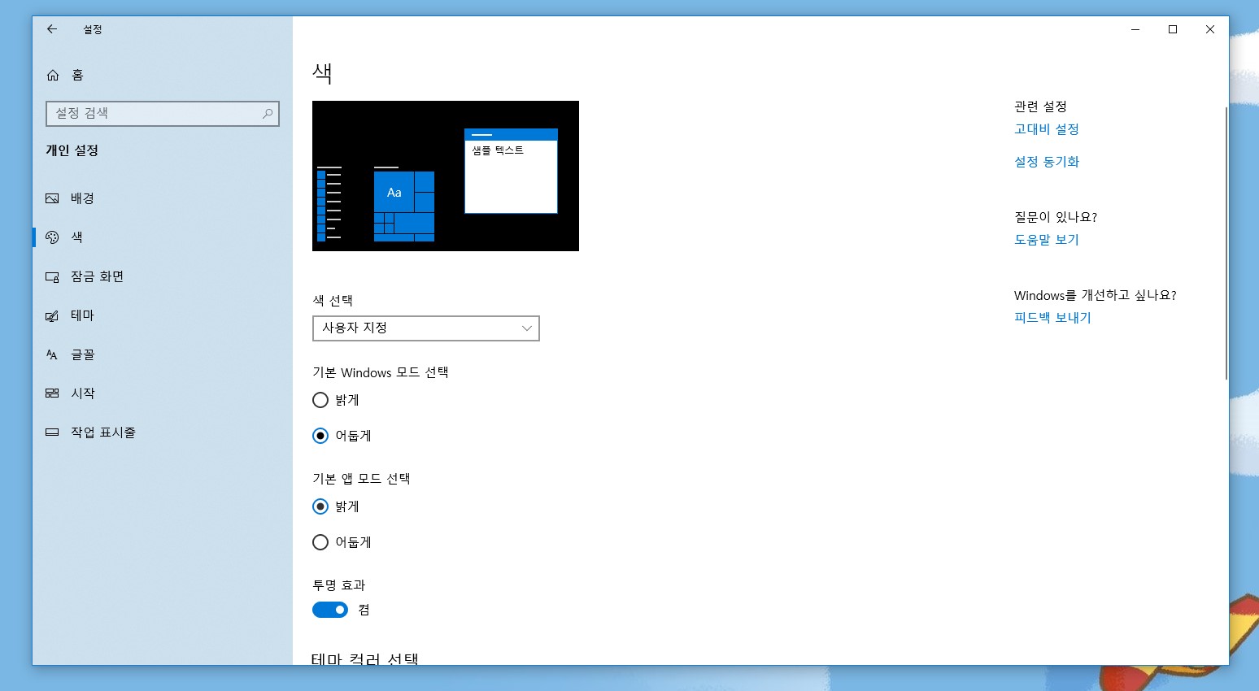1259x691 pixels.
Task: Click the chevron of the 색 선택 combo box
Action: coord(526,328)
